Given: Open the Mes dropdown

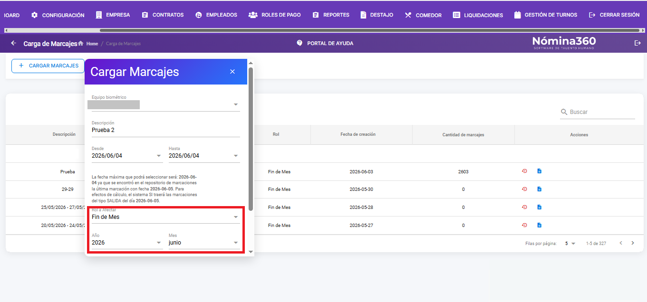Looking at the screenshot, I should coord(204,243).
